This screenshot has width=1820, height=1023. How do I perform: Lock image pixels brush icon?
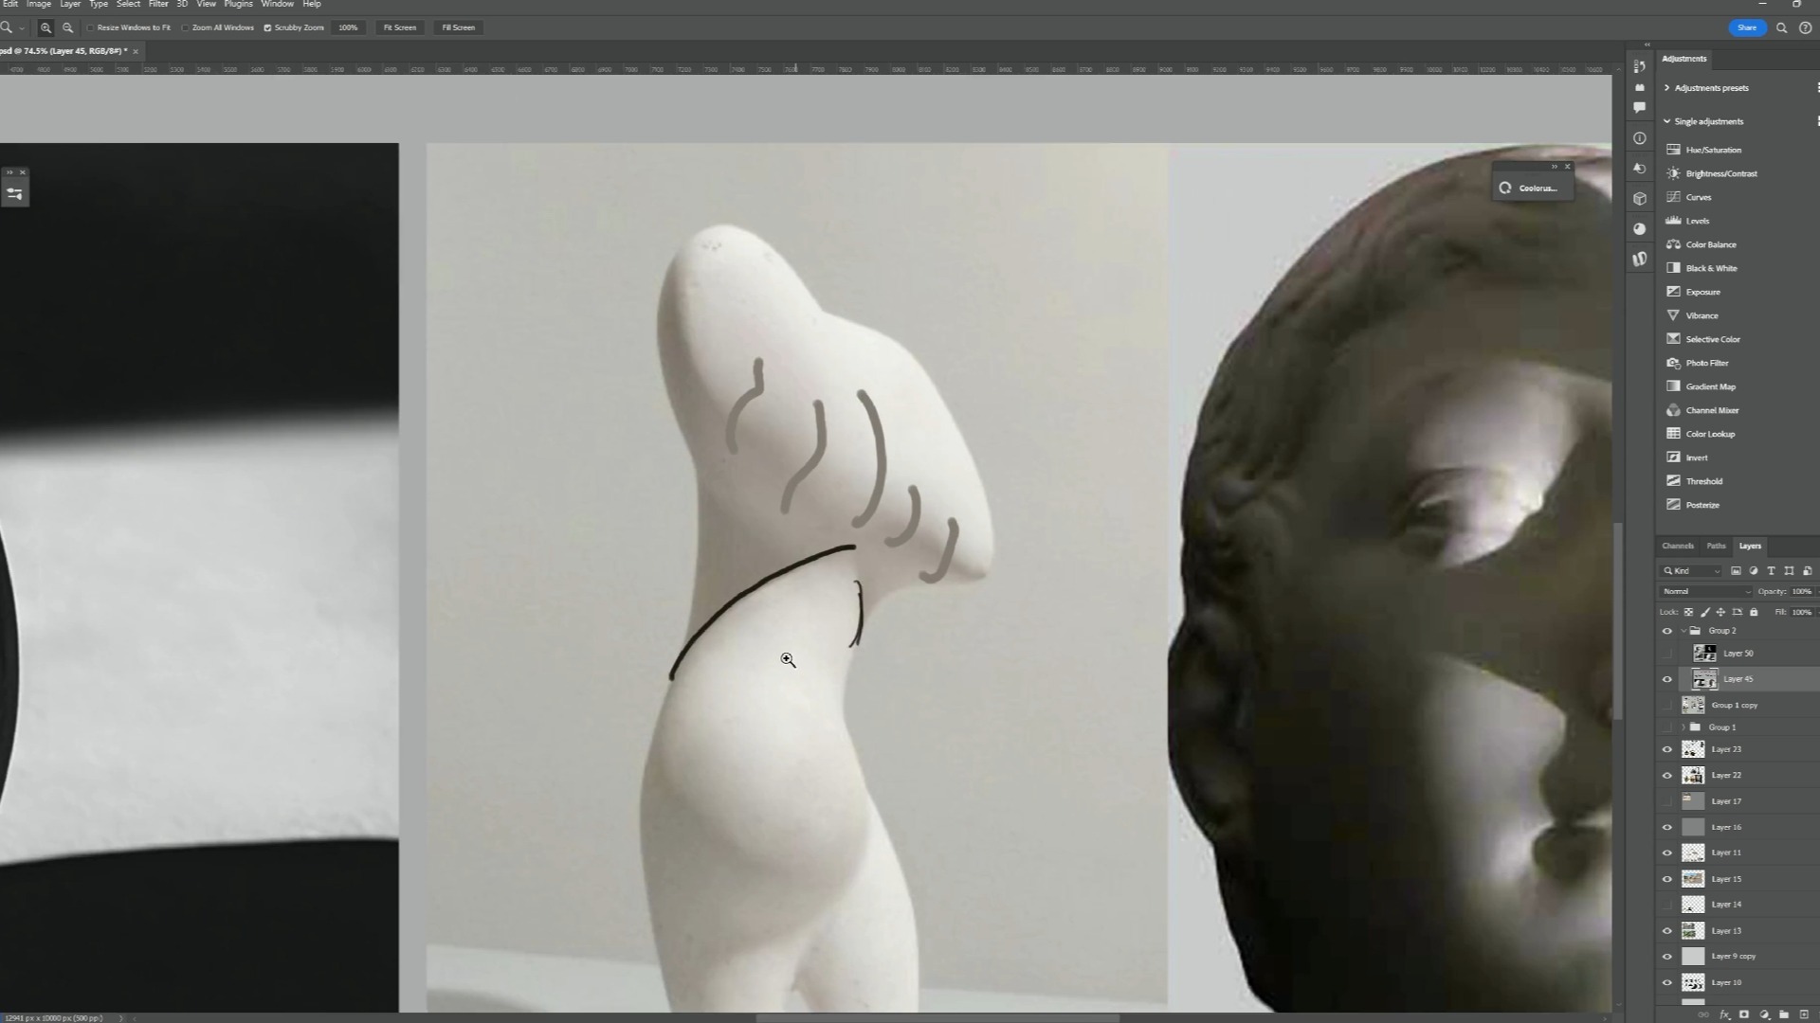(1704, 612)
